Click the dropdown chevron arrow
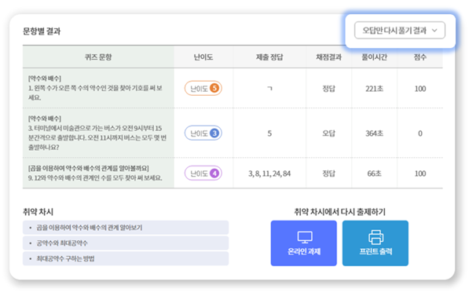The image size is (476, 296). (x=434, y=31)
